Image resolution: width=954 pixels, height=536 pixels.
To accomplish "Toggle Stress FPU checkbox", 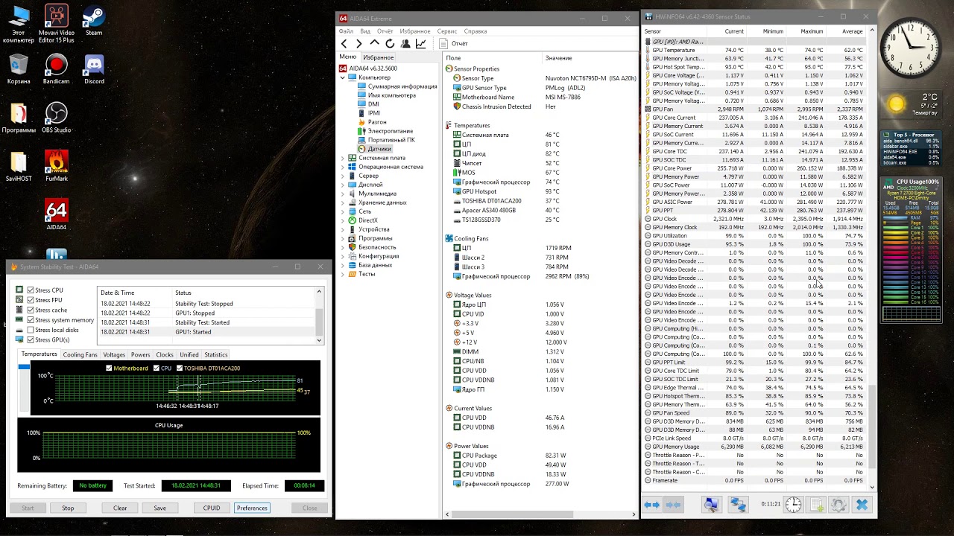I will pyautogui.click(x=31, y=300).
